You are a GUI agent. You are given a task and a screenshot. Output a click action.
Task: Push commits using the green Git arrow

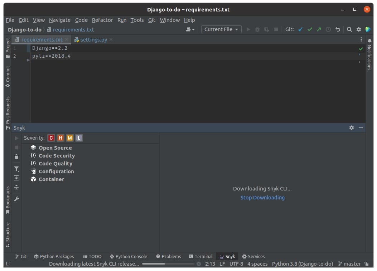318,29
